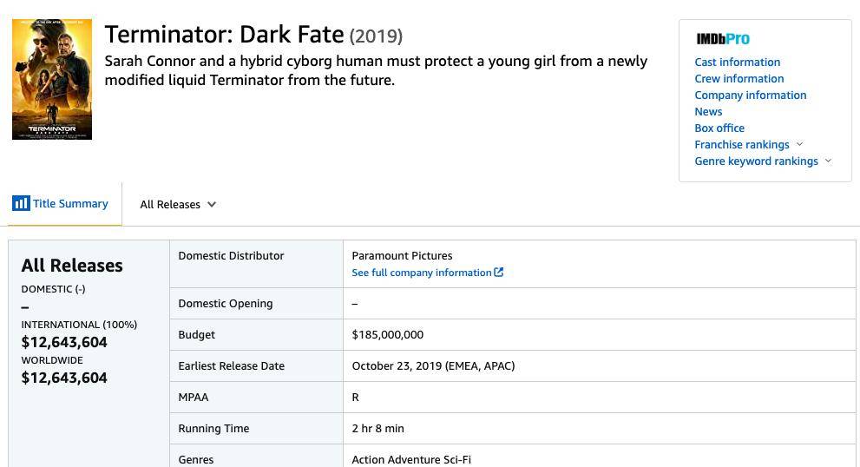Click the $185,000,000 budget value
Viewport: 860px width, 467px height.
point(387,335)
